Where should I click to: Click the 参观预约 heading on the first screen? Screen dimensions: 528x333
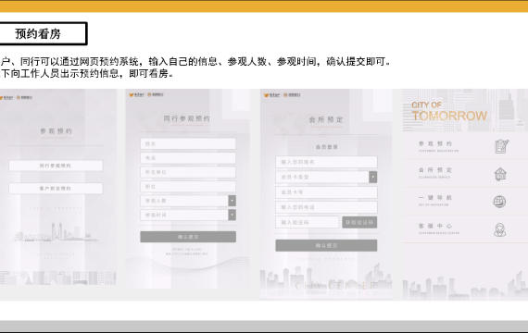(x=56, y=130)
